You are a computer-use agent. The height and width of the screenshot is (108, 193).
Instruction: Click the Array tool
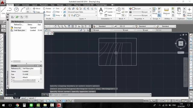point(56,15)
